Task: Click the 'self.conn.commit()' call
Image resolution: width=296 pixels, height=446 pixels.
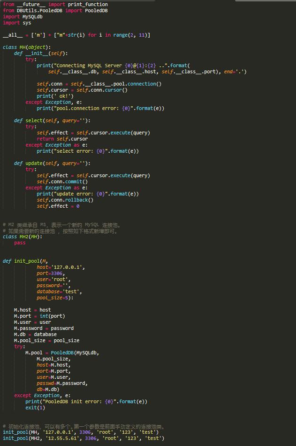Action: [x=62, y=182]
